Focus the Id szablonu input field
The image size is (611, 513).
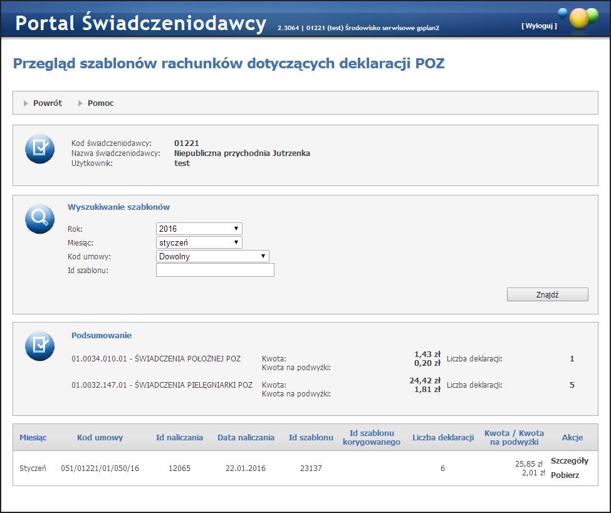click(x=215, y=270)
